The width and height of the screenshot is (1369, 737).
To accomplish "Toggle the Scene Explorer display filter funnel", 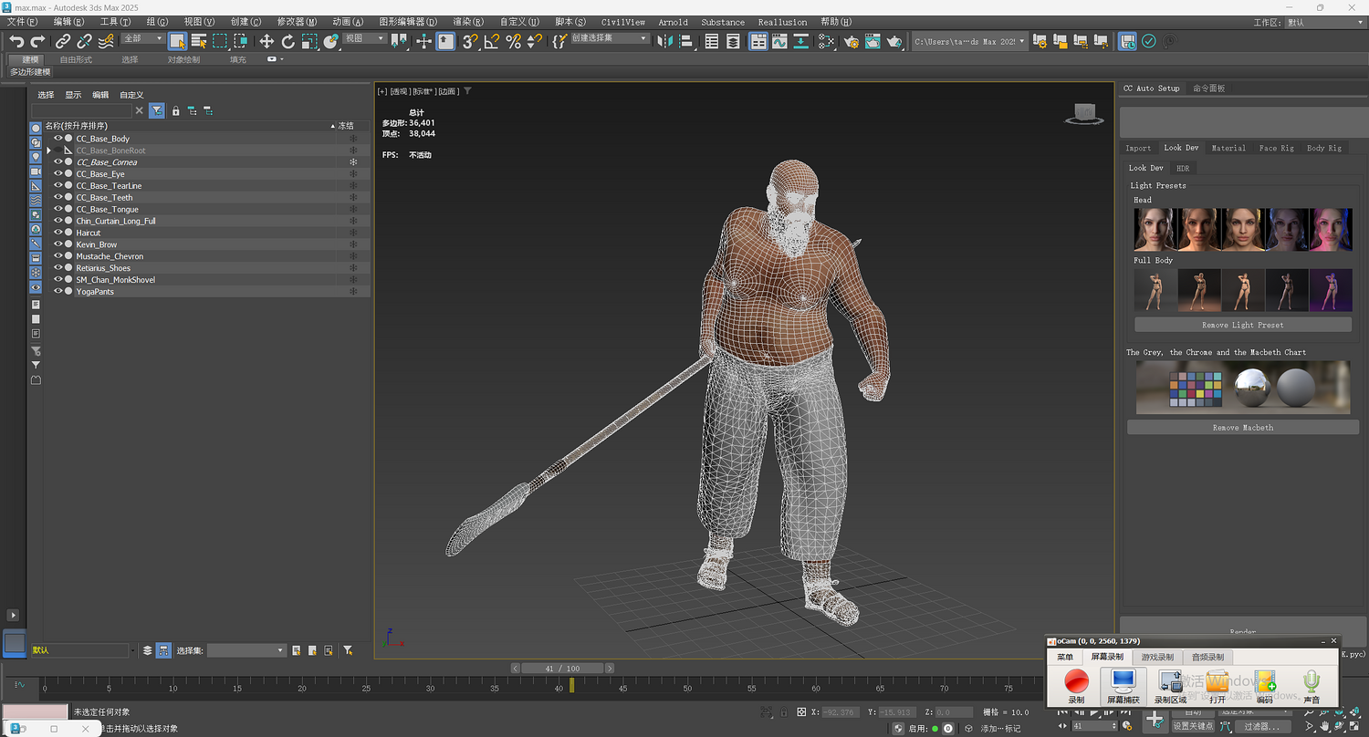I will 157,110.
